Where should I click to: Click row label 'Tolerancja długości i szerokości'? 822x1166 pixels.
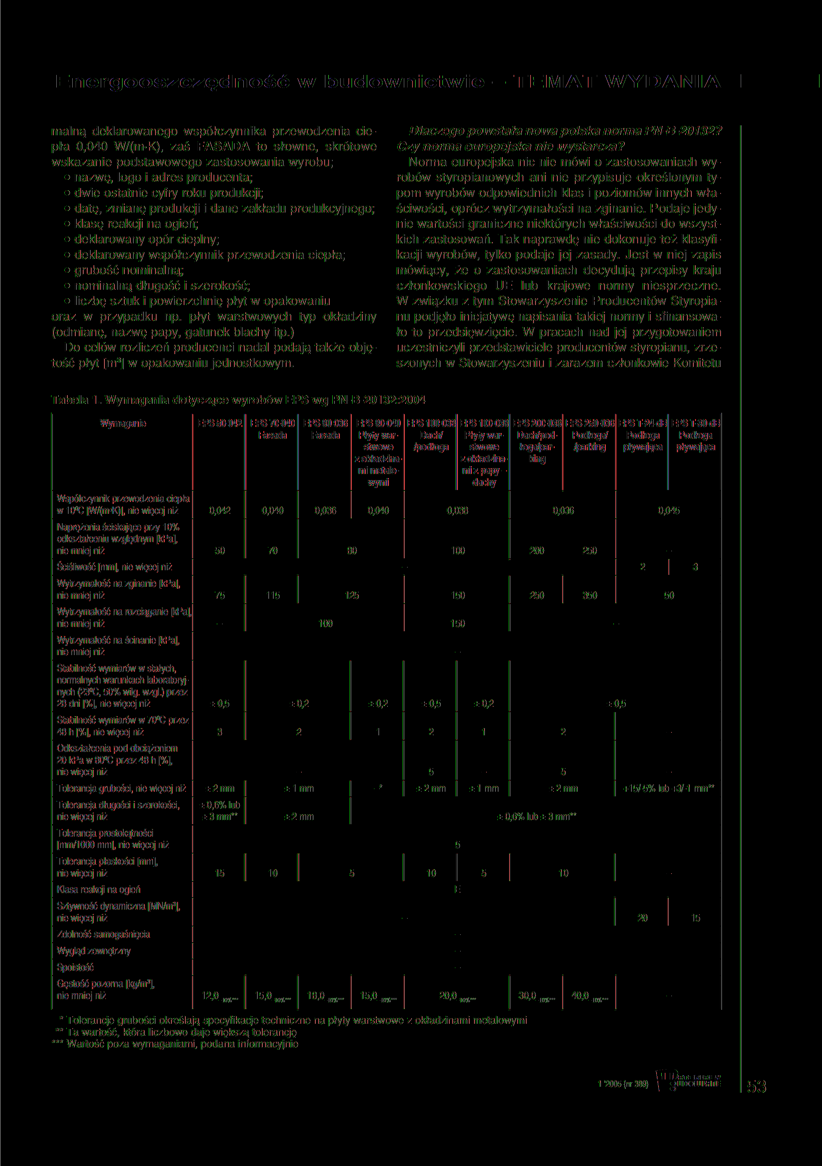tap(118, 805)
